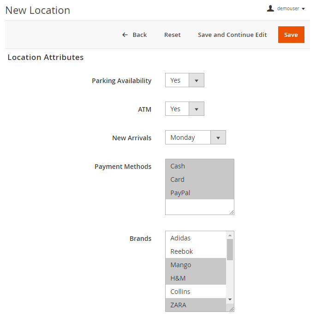Expand the New Arrivals day dropdown
The image size is (316, 317).
[195, 138]
